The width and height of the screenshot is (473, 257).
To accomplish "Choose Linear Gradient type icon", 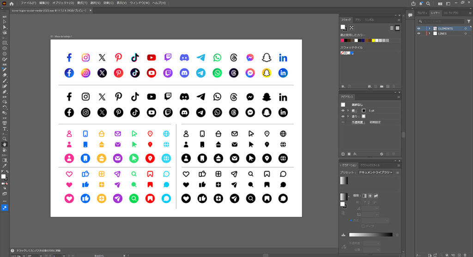I will tap(364, 196).
